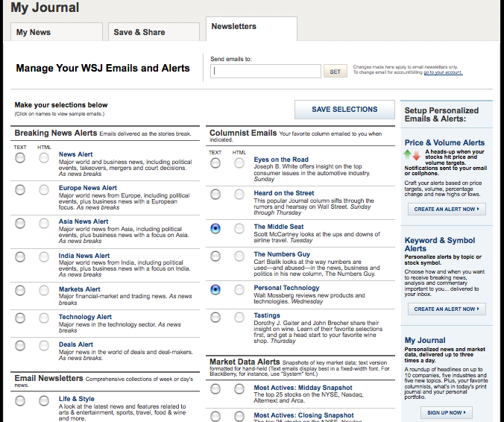Switch The Middle Seat to HTML

click(x=239, y=228)
